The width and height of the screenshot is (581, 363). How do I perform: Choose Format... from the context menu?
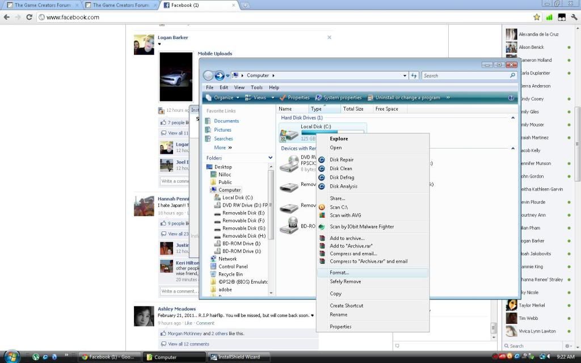pos(373,273)
